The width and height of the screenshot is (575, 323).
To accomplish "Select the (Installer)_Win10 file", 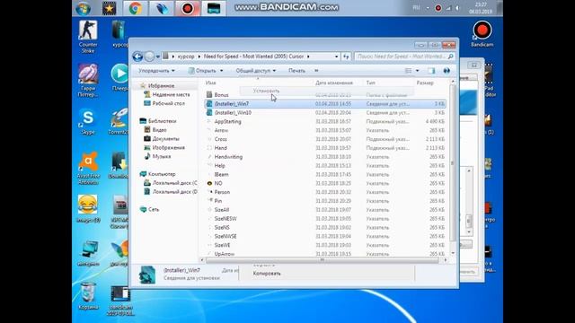I will [x=233, y=113].
